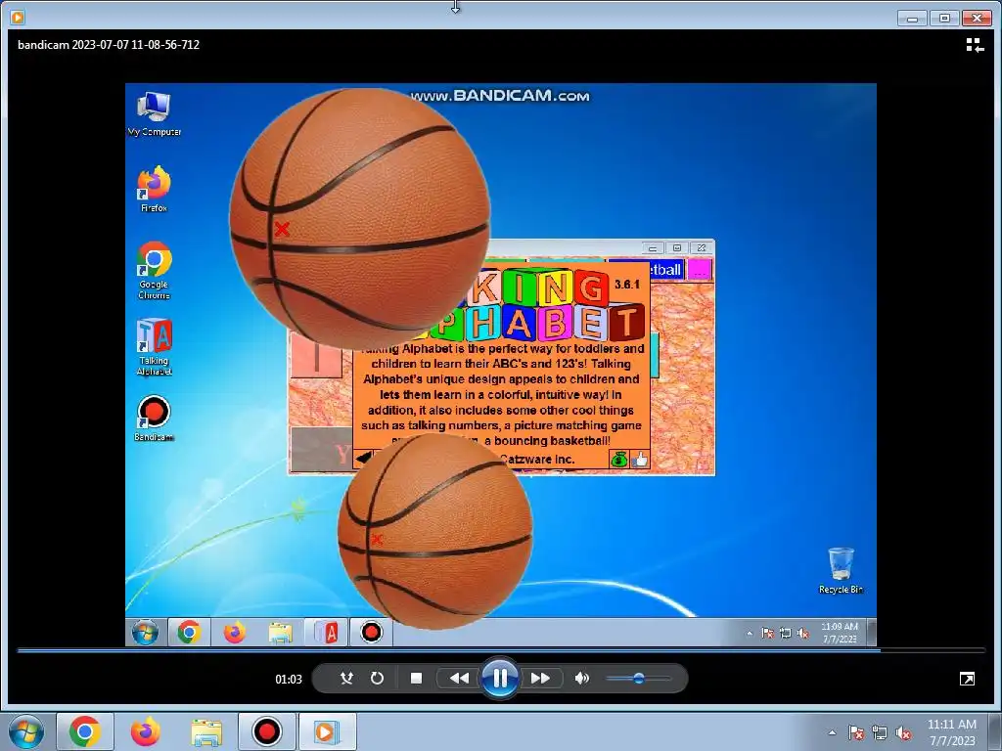1002x751 pixels.
Task: Open the Windows Start menu
Action: coord(26,731)
